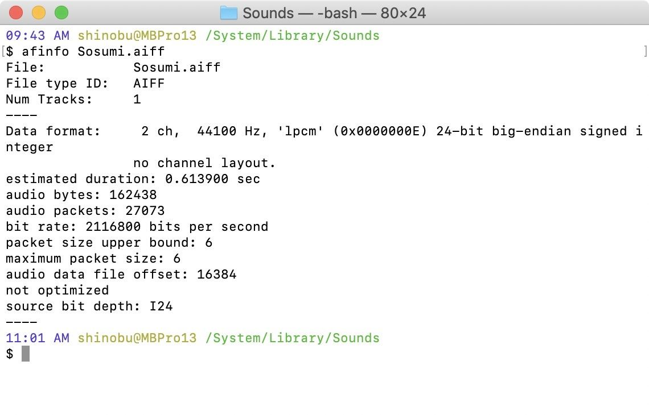
Task: Click the 'Num Tracks:' label
Action: tap(49, 99)
